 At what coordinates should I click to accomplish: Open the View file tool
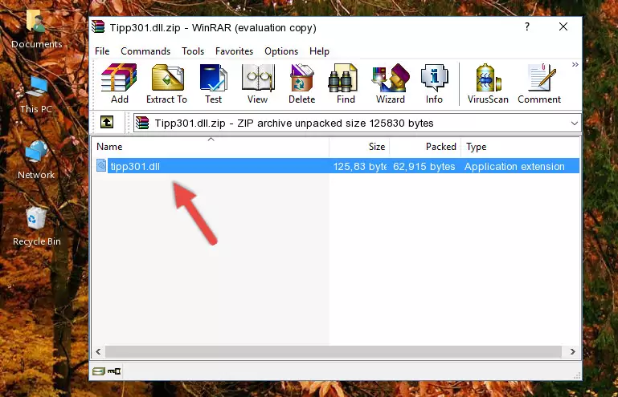point(258,83)
